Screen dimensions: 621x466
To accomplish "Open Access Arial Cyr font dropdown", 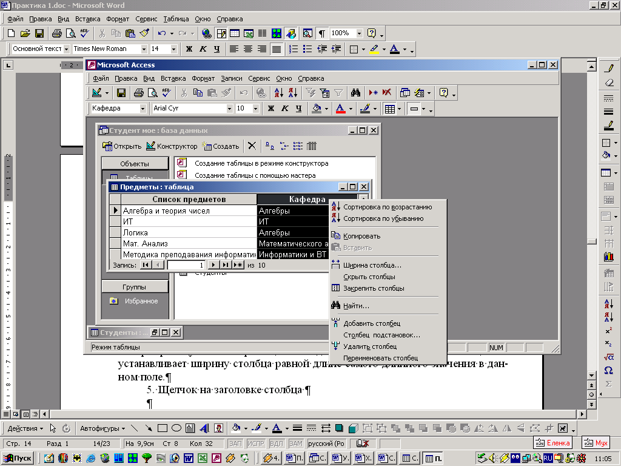I will coord(229,108).
